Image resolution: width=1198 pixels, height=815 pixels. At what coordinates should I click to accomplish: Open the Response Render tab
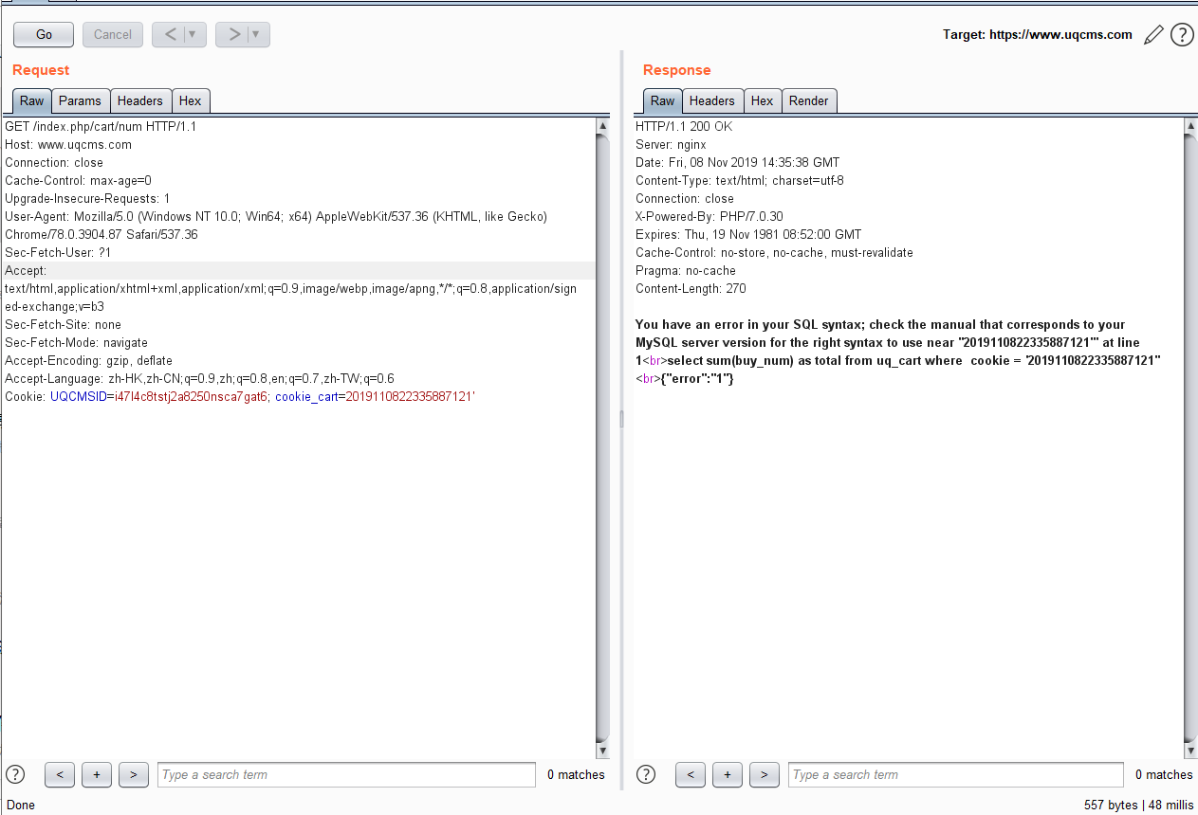pyautogui.click(x=809, y=100)
